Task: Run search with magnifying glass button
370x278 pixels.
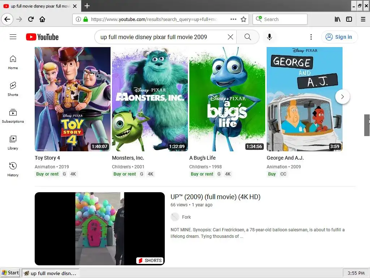Action: [x=248, y=37]
